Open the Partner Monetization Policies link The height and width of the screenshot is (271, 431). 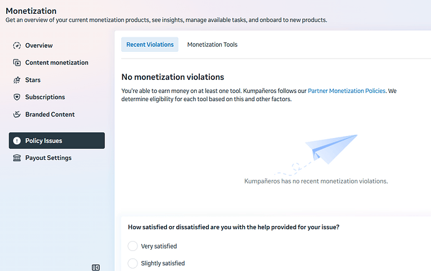coord(346,91)
